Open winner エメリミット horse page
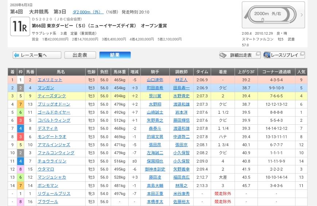 click(x=50, y=80)
